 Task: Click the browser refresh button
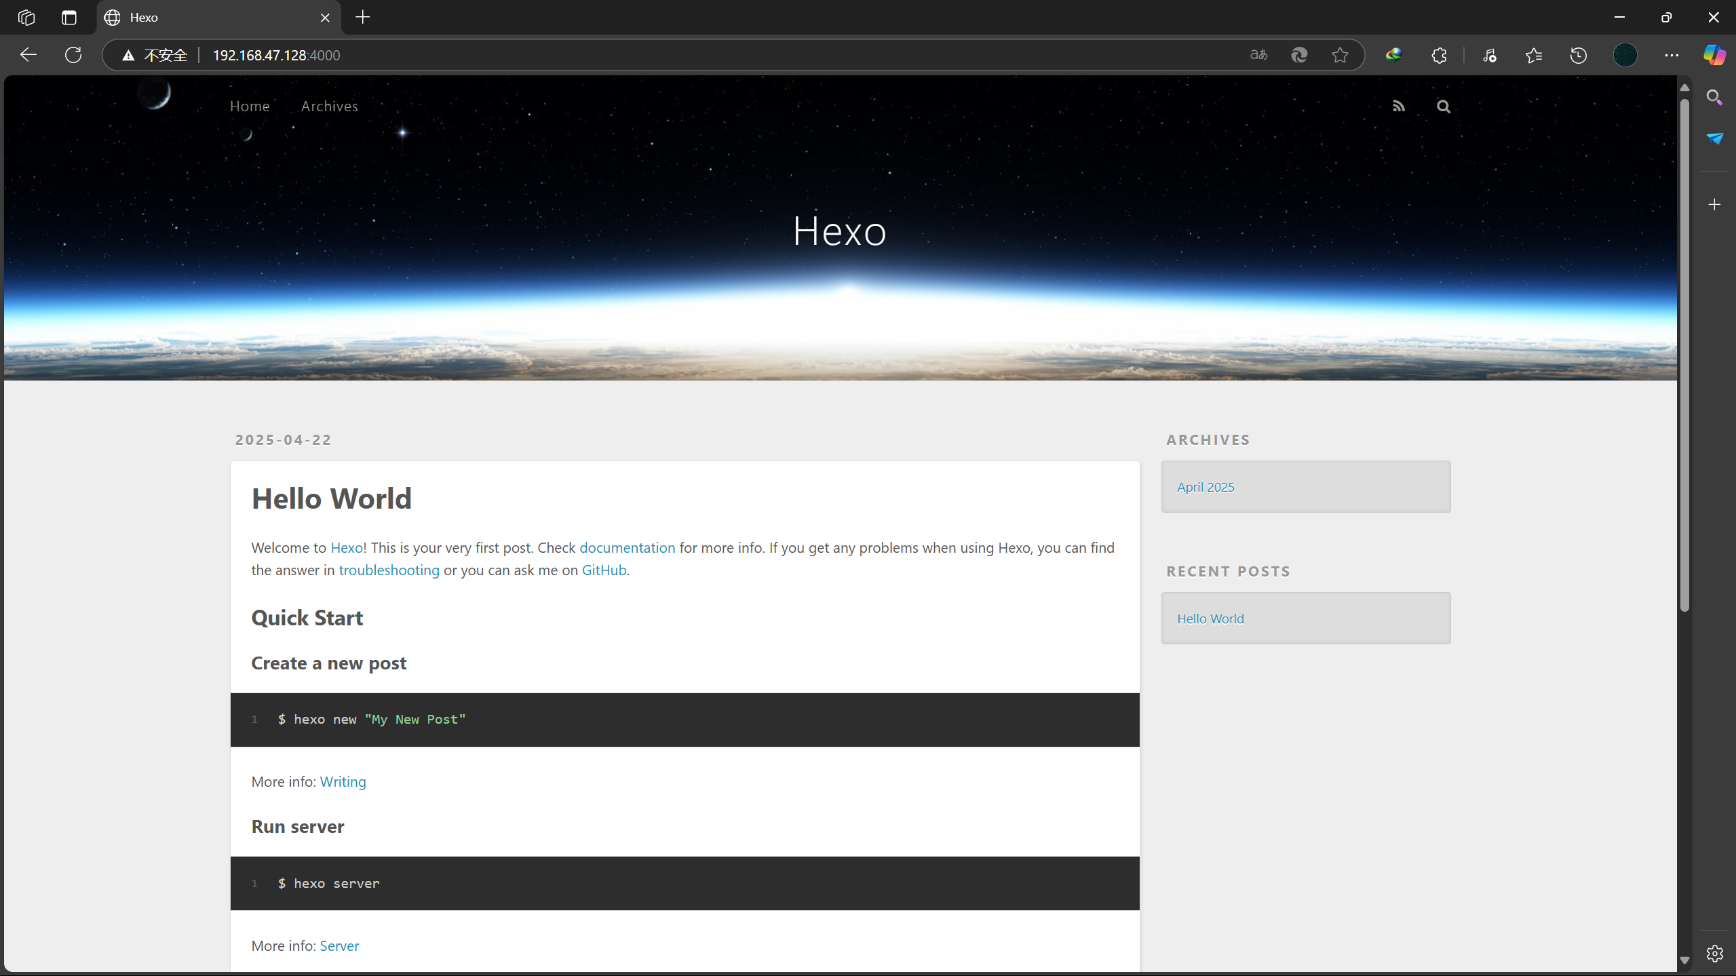coord(73,55)
